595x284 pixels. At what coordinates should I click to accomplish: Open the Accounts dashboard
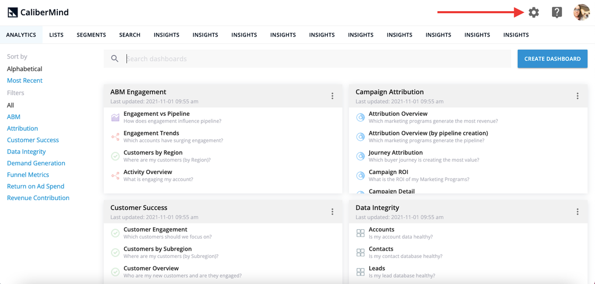click(381, 229)
